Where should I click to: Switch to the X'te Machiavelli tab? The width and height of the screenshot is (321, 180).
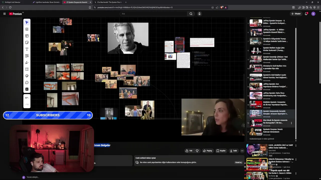(108, 2)
